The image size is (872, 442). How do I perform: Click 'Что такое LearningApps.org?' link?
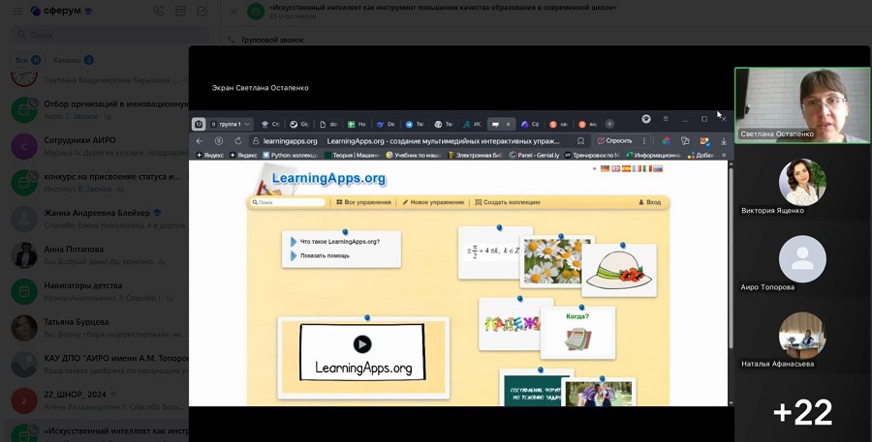[340, 242]
